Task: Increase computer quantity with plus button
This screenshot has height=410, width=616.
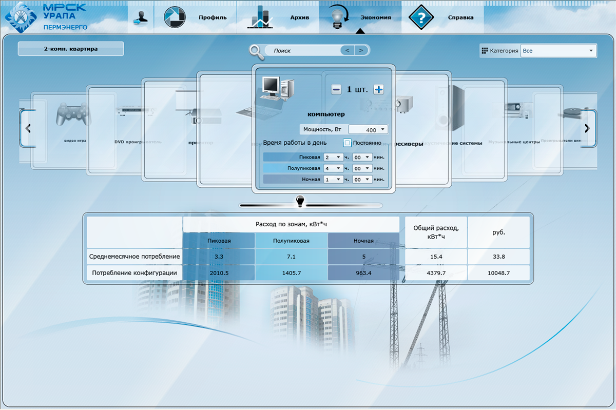Action: (379, 90)
